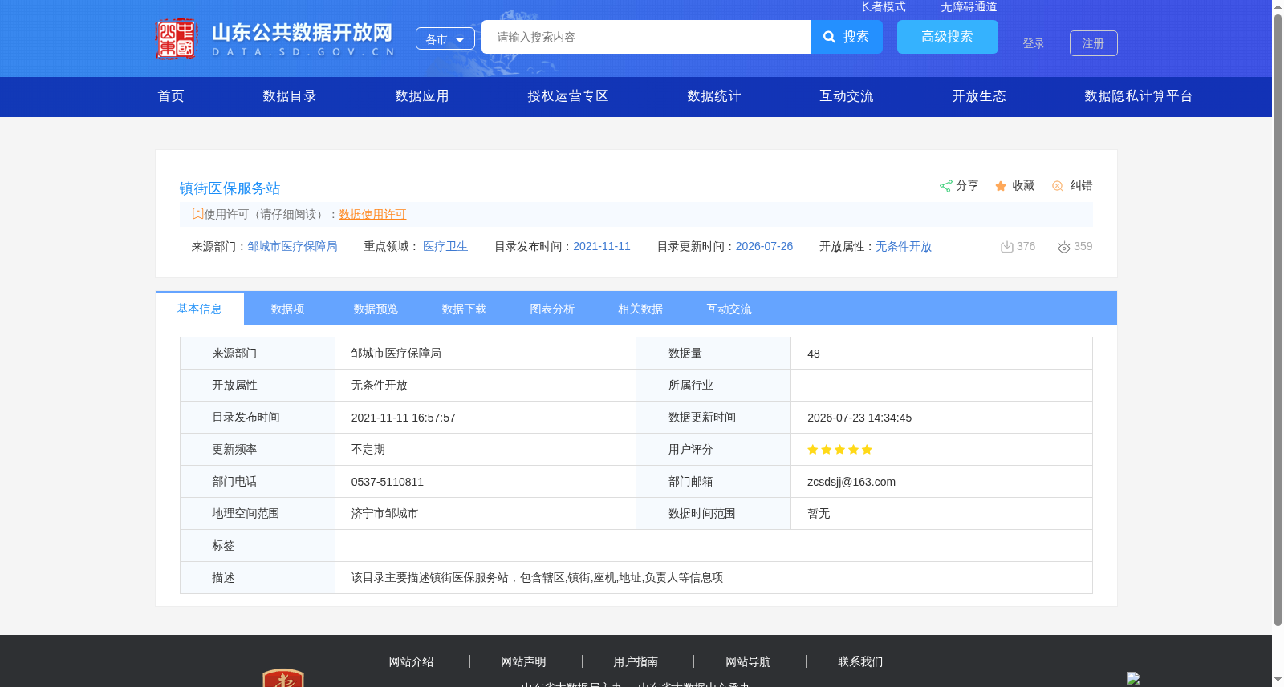Screen dimensions: 1284x687
Task: Open the 数据使用许可 license link
Action: [372, 214]
